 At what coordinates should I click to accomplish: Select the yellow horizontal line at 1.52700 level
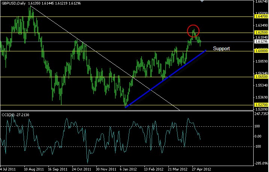tap(127, 105)
